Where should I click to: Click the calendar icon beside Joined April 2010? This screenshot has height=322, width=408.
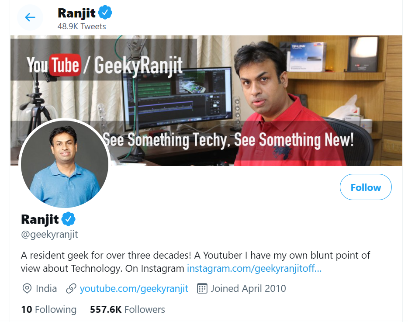(202, 288)
